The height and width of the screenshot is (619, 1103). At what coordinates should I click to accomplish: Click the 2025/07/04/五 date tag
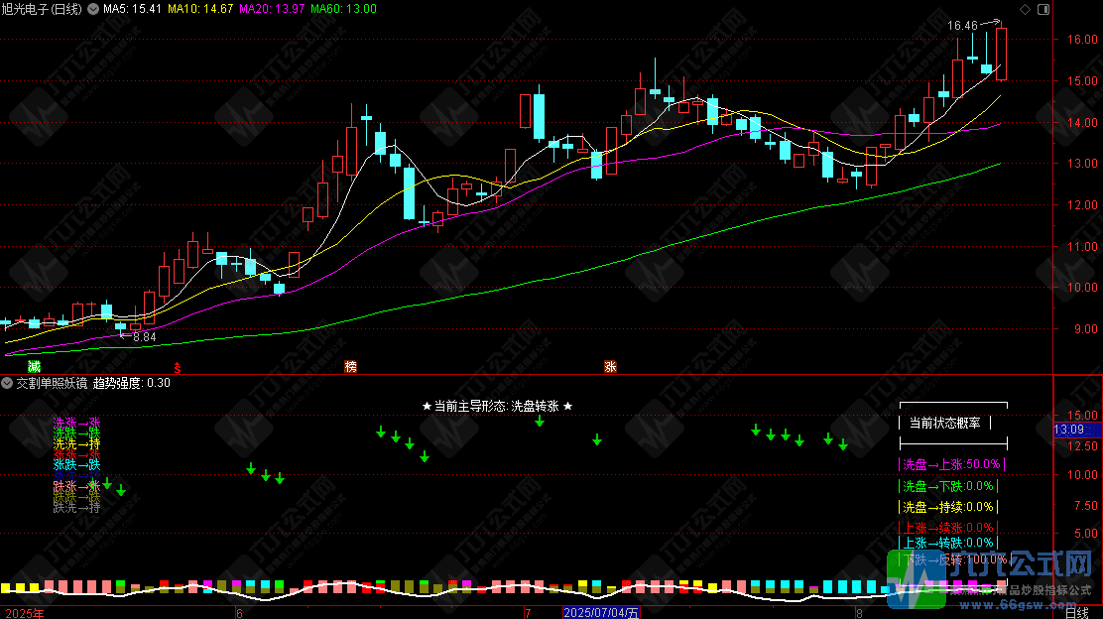click(x=601, y=613)
